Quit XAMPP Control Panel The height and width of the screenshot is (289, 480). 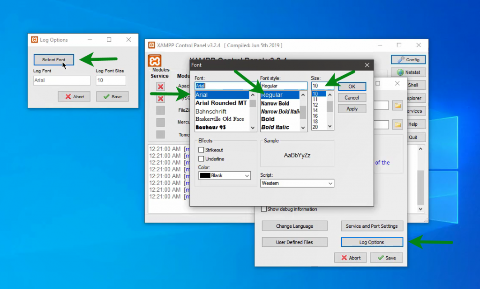(x=412, y=137)
